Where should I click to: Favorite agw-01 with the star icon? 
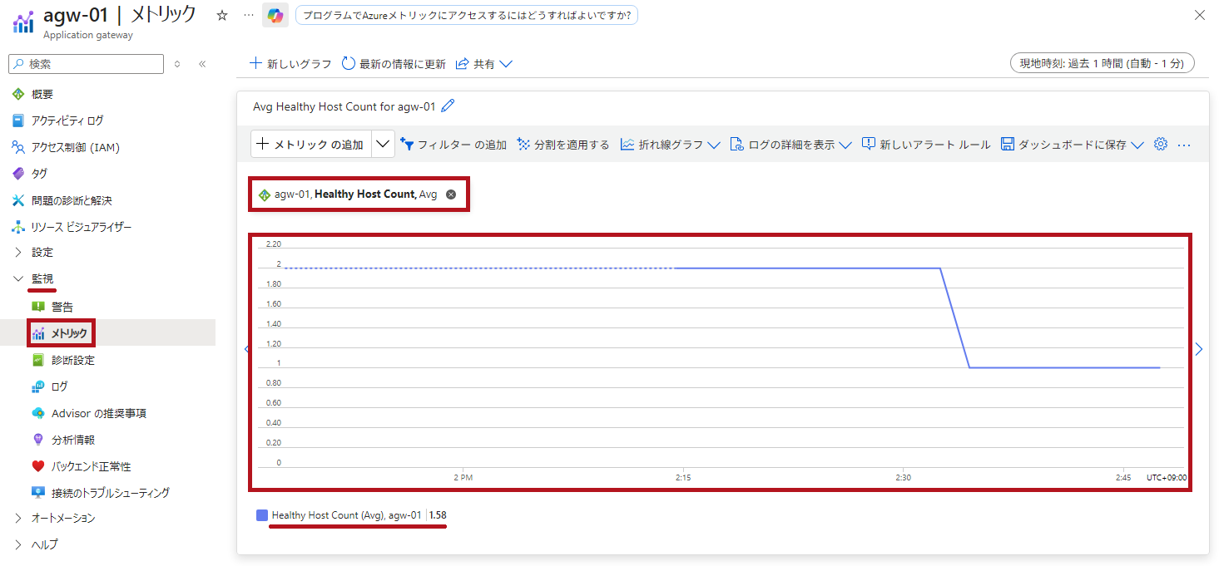222,16
